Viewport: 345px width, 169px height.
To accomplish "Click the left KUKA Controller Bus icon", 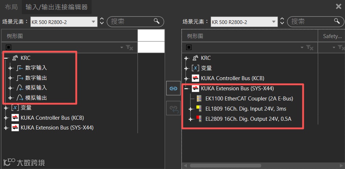I will click(15, 118).
